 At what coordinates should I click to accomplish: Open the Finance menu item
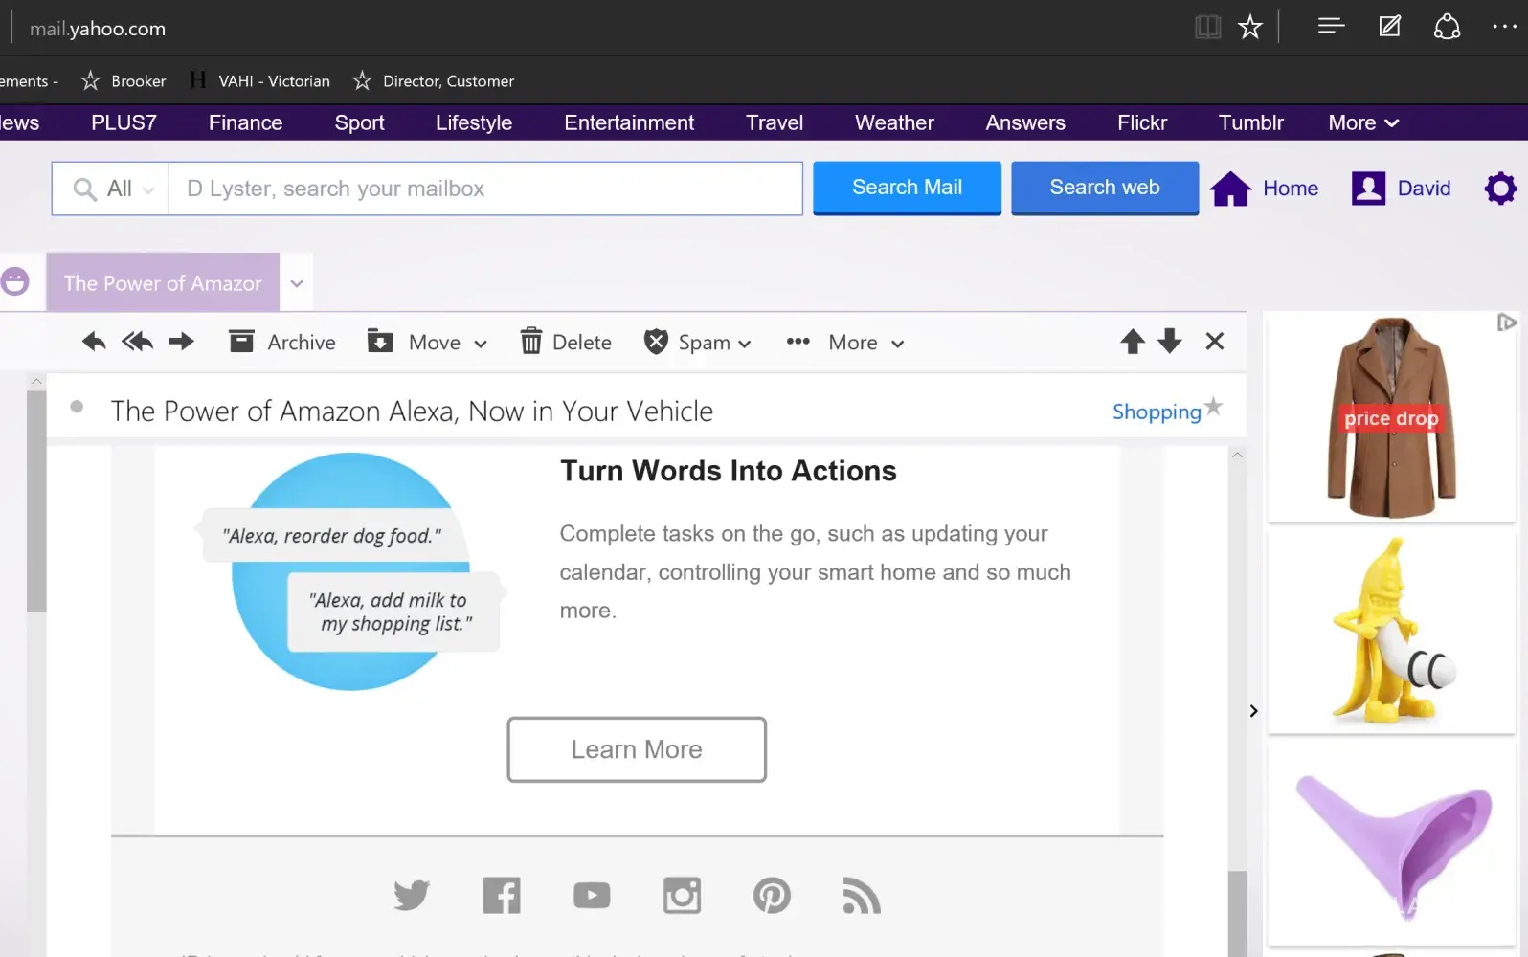click(x=245, y=122)
